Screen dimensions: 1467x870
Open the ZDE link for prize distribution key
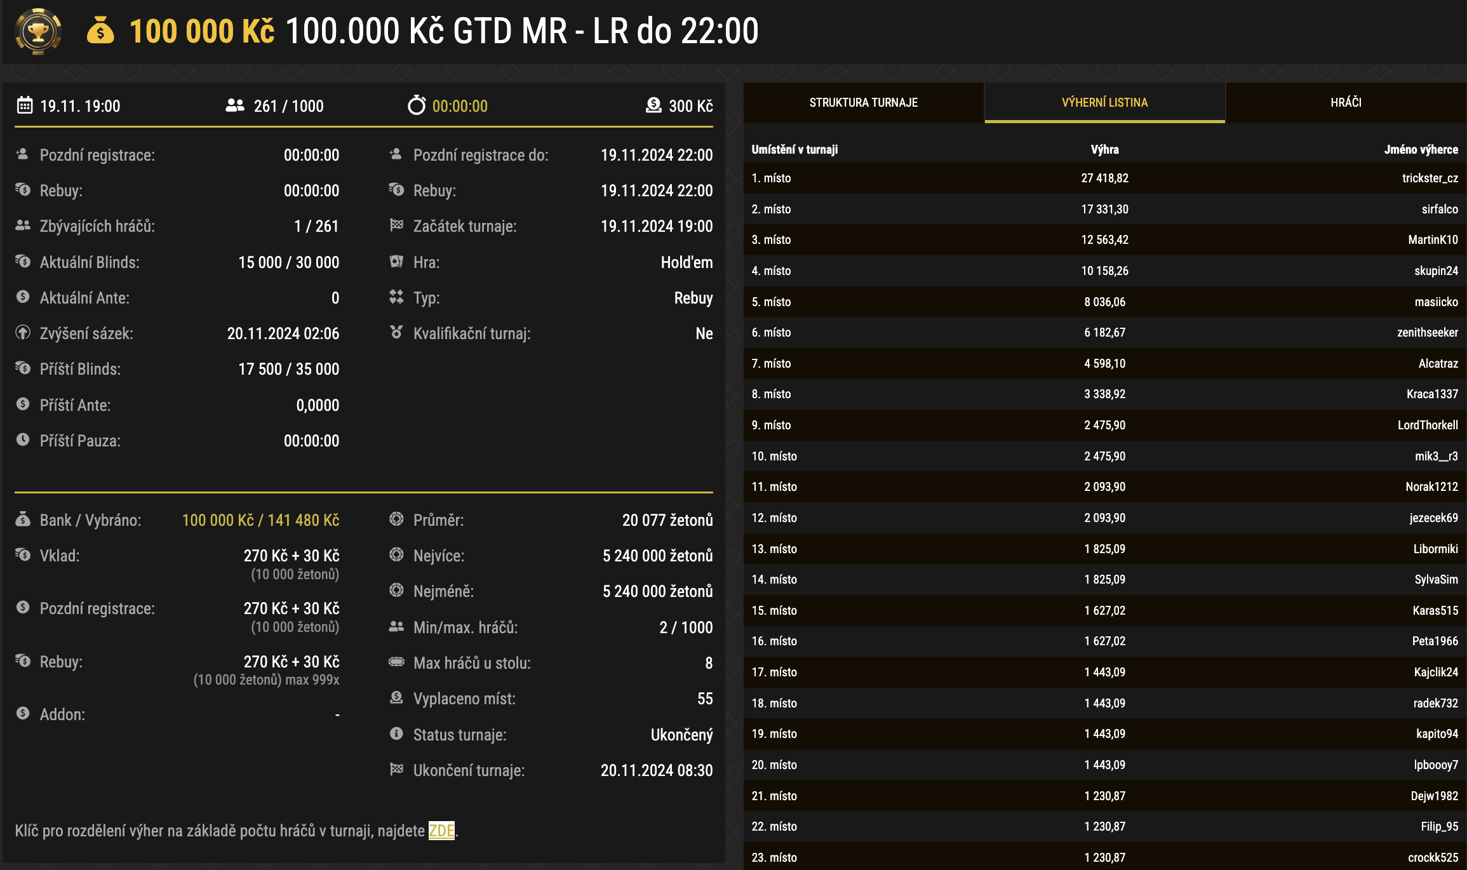pyautogui.click(x=443, y=831)
